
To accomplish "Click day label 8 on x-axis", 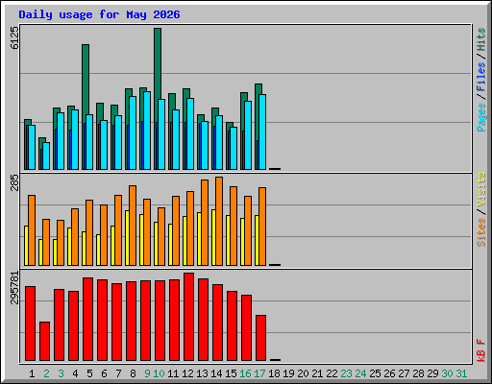I will coord(133,373).
